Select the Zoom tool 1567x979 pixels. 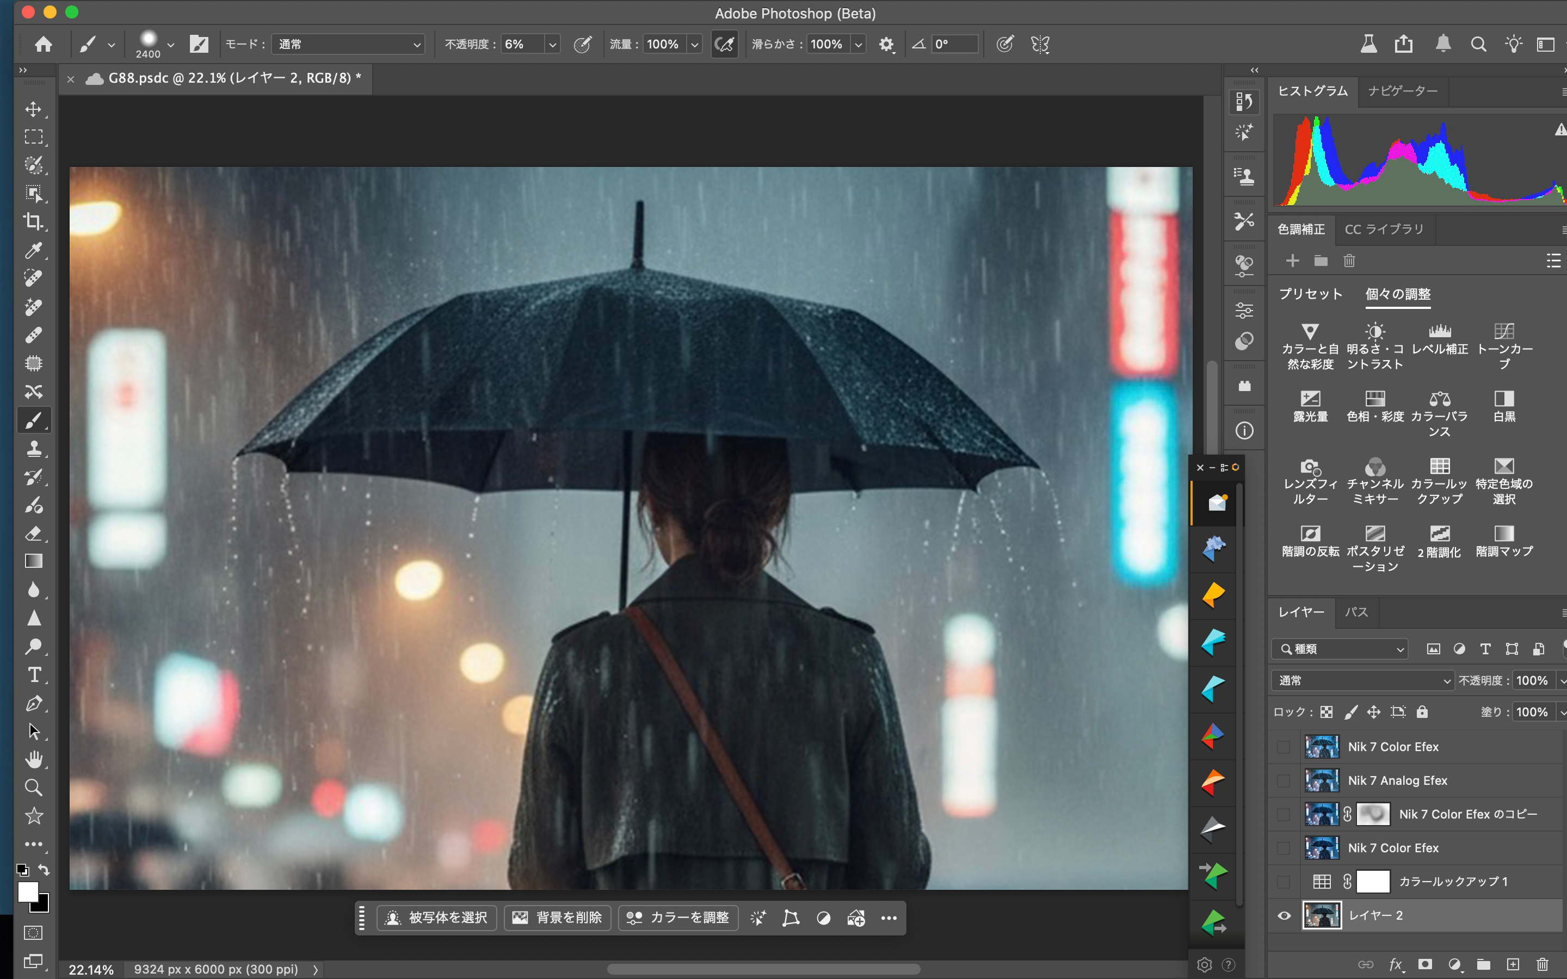tap(34, 788)
